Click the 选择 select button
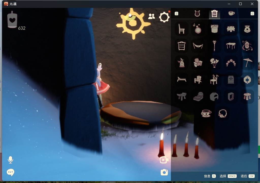The height and width of the screenshot is (183, 260). click(x=228, y=176)
